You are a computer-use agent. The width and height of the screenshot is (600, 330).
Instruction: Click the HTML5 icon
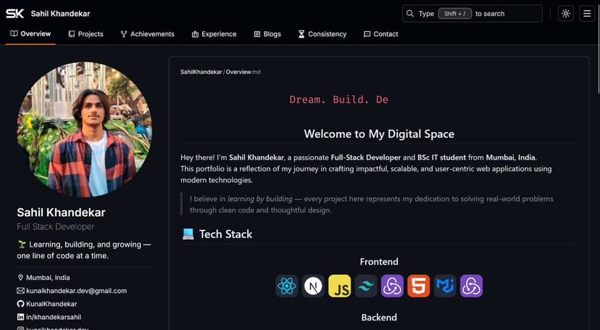point(418,286)
